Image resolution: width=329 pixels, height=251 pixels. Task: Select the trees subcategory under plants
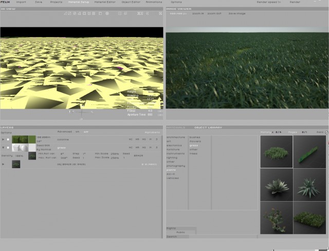[x=193, y=154]
